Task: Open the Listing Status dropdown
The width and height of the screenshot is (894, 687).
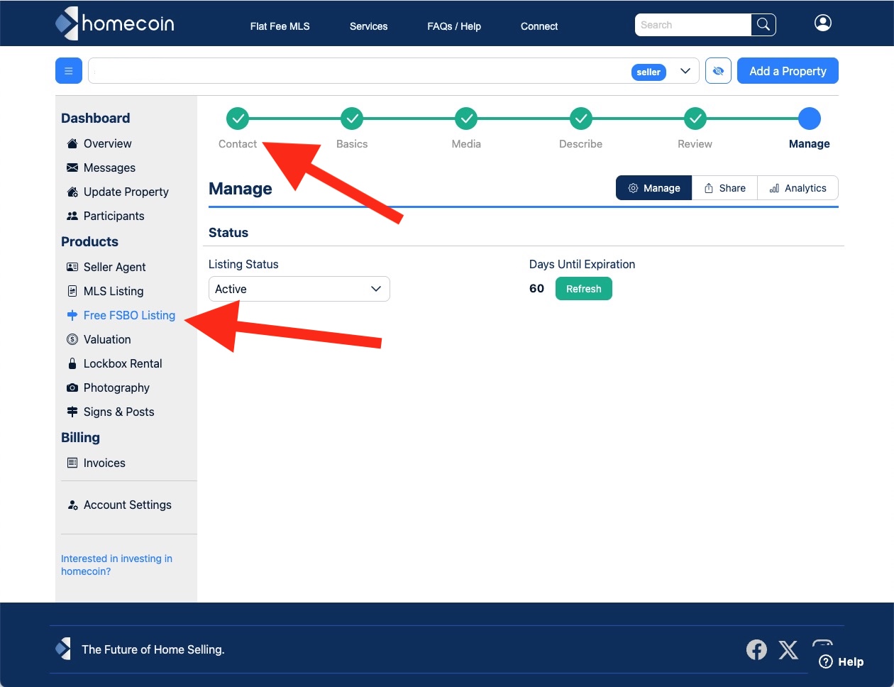Action: tap(299, 289)
